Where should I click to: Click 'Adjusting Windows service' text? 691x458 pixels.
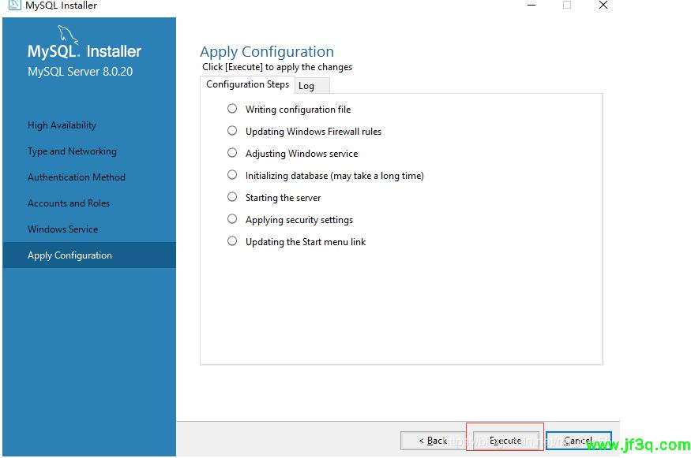click(x=302, y=154)
